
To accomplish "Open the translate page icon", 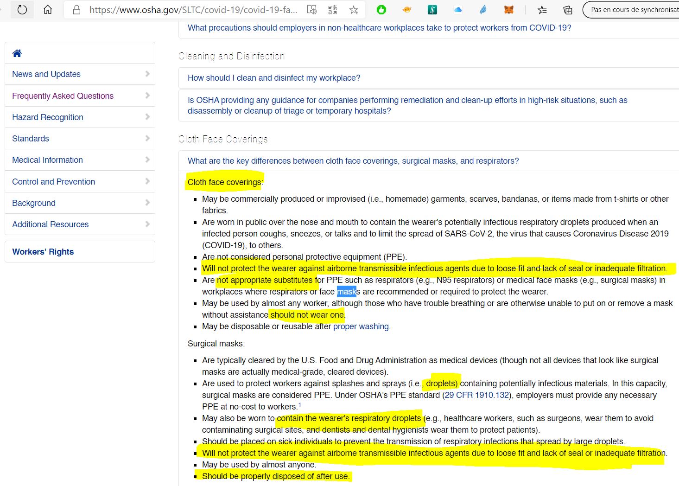I will coord(332,10).
